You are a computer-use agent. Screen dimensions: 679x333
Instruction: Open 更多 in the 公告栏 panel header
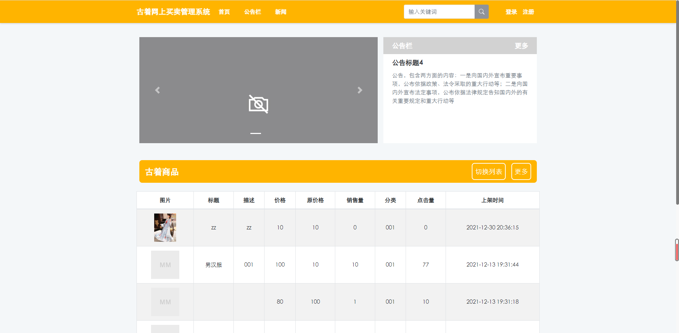click(x=521, y=46)
